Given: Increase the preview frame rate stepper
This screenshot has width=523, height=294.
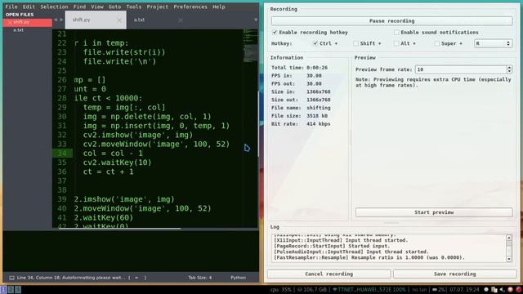Looking at the screenshot, I should coord(509,67).
